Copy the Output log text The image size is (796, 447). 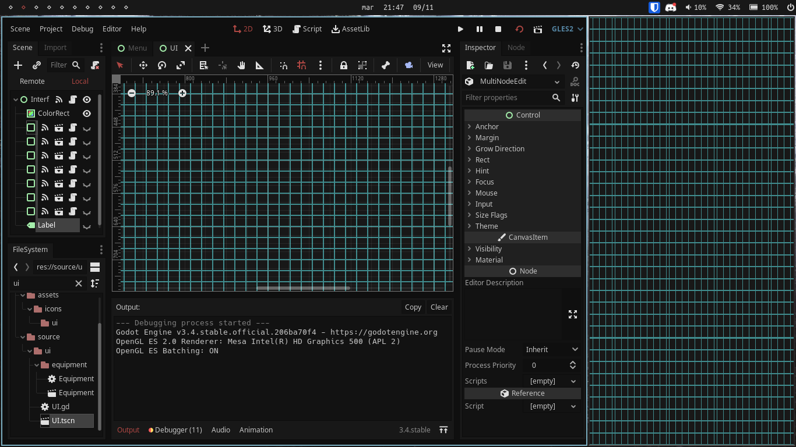coord(413,307)
